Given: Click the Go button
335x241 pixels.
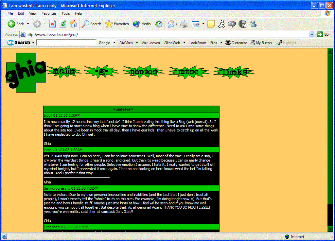Looking at the screenshot, I should (x=323, y=34).
